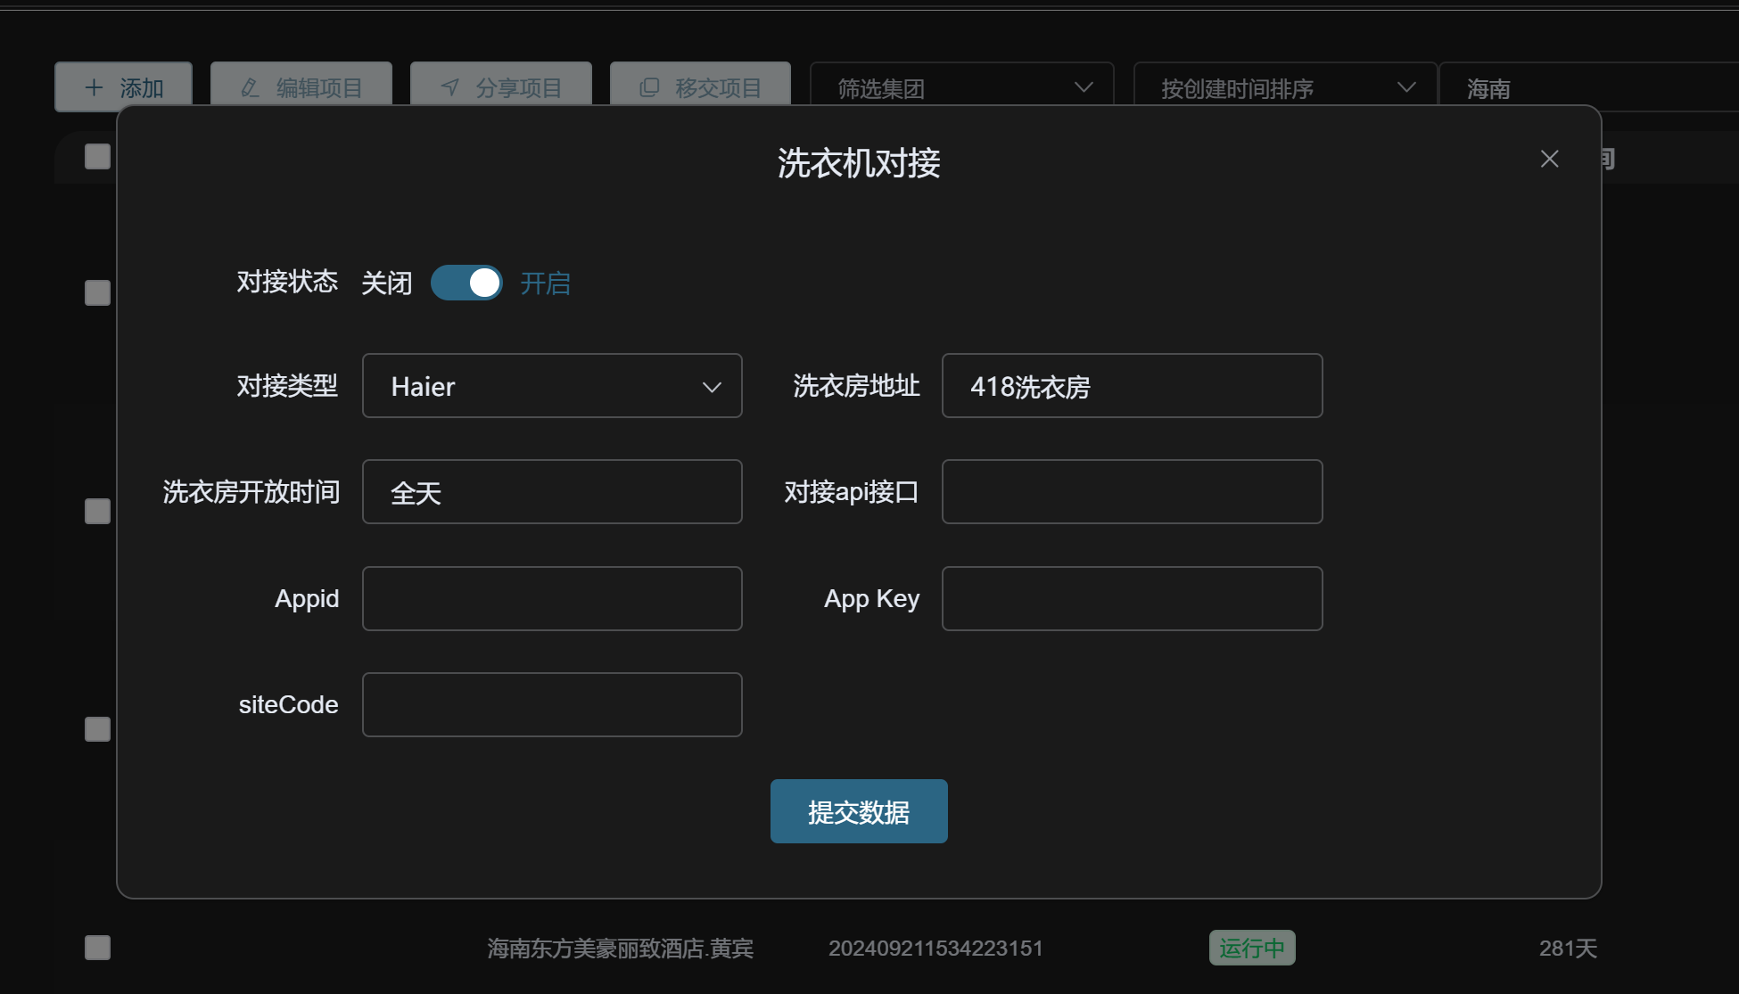Click the plus icon on 添加 button
The width and height of the screenshot is (1739, 994).
pos(94,87)
